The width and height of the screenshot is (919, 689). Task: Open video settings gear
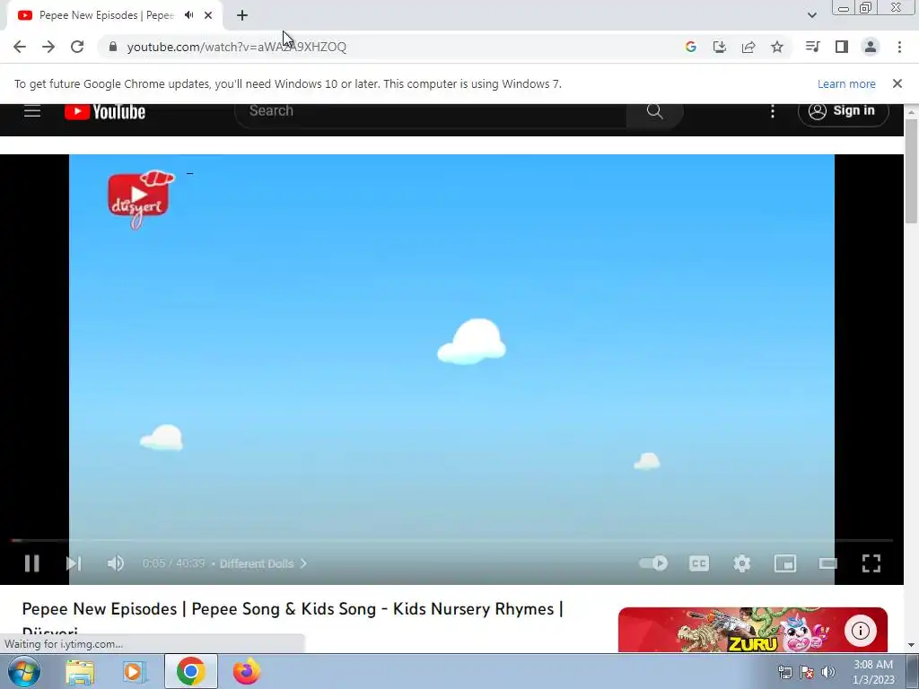(742, 563)
